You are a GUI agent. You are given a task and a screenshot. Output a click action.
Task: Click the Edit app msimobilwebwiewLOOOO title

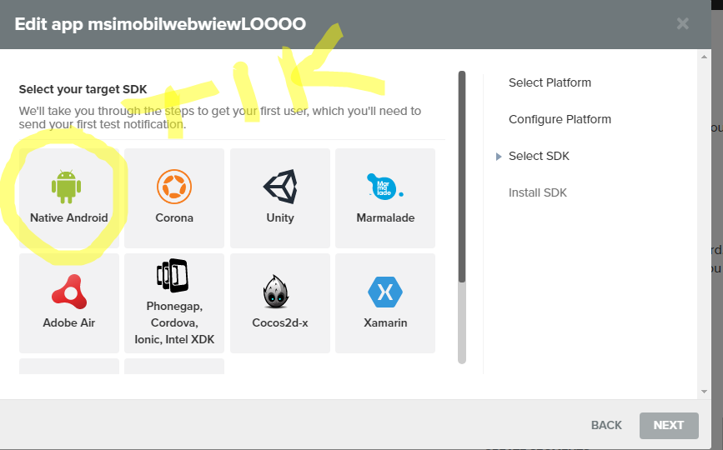(x=160, y=24)
